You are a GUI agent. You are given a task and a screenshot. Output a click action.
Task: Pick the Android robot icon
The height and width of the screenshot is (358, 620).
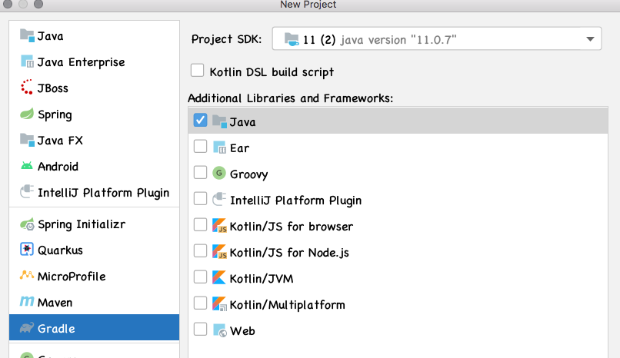(27, 166)
